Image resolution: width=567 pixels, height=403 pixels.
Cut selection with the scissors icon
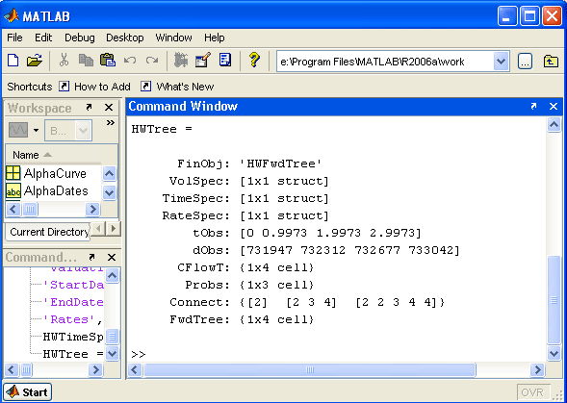pyautogui.click(x=64, y=61)
